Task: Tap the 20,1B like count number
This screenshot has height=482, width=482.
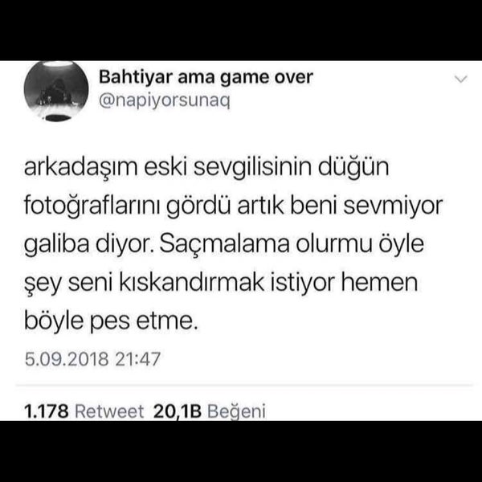Action: [x=178, y=411]
